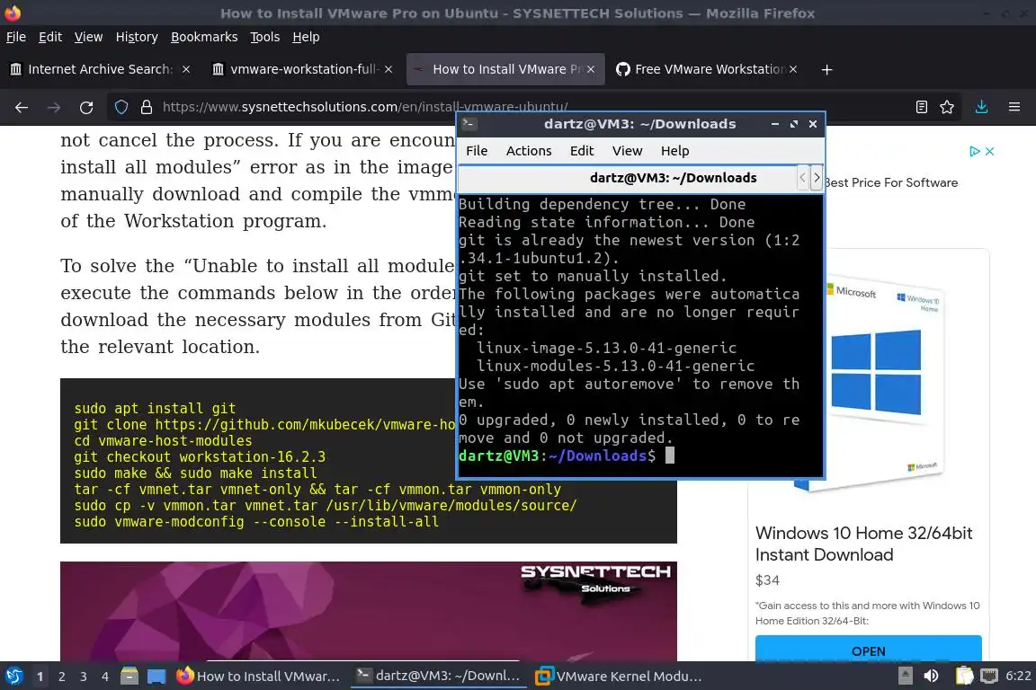Open terminal Help menu
The image size is (1036, 690).
click(674, 151)
